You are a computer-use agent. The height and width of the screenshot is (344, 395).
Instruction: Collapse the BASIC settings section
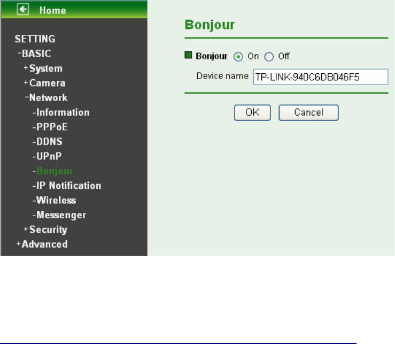click(35, 53)
